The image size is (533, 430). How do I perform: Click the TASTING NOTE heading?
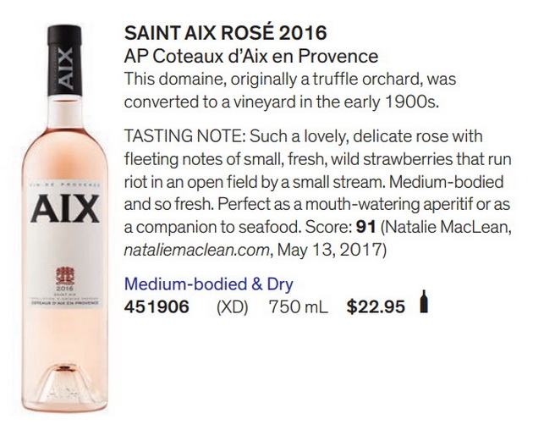pyautogui.click(x=184, y=136)
